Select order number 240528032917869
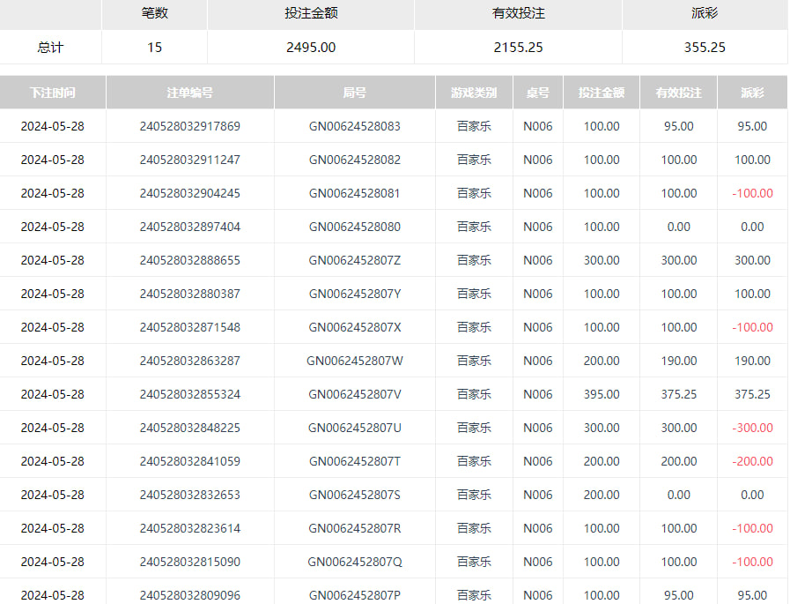Image resolution: width=790 pixels, height=604 pixels. click(189, 126)
